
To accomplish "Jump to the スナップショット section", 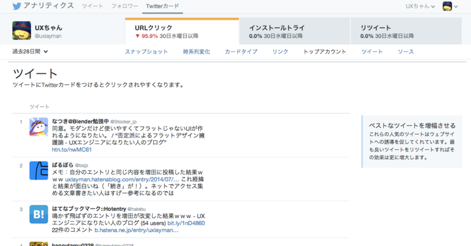I will [146, 52].
